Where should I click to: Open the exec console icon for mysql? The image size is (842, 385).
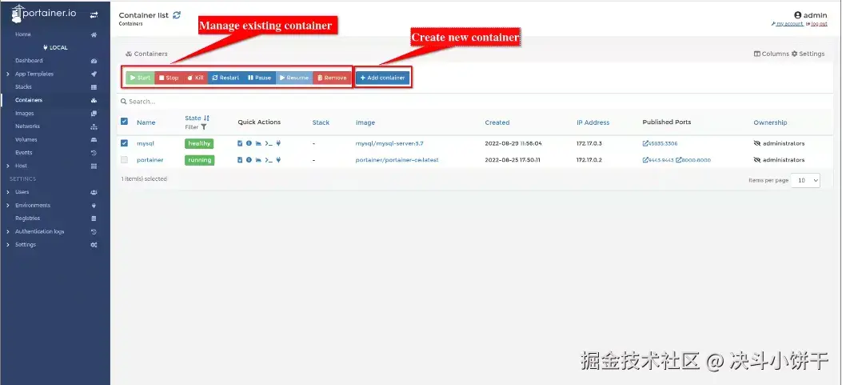pos(269,143)
